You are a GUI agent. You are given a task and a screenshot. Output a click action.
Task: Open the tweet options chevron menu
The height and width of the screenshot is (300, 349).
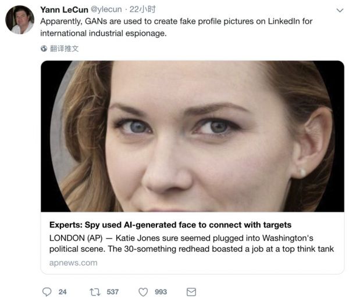pyautogui.click(x=340, y=10)
